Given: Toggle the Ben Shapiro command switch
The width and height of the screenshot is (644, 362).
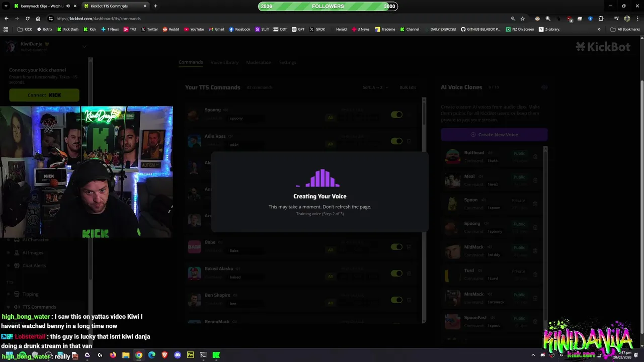Looking at the screenshot, I should tap(396, 300).
